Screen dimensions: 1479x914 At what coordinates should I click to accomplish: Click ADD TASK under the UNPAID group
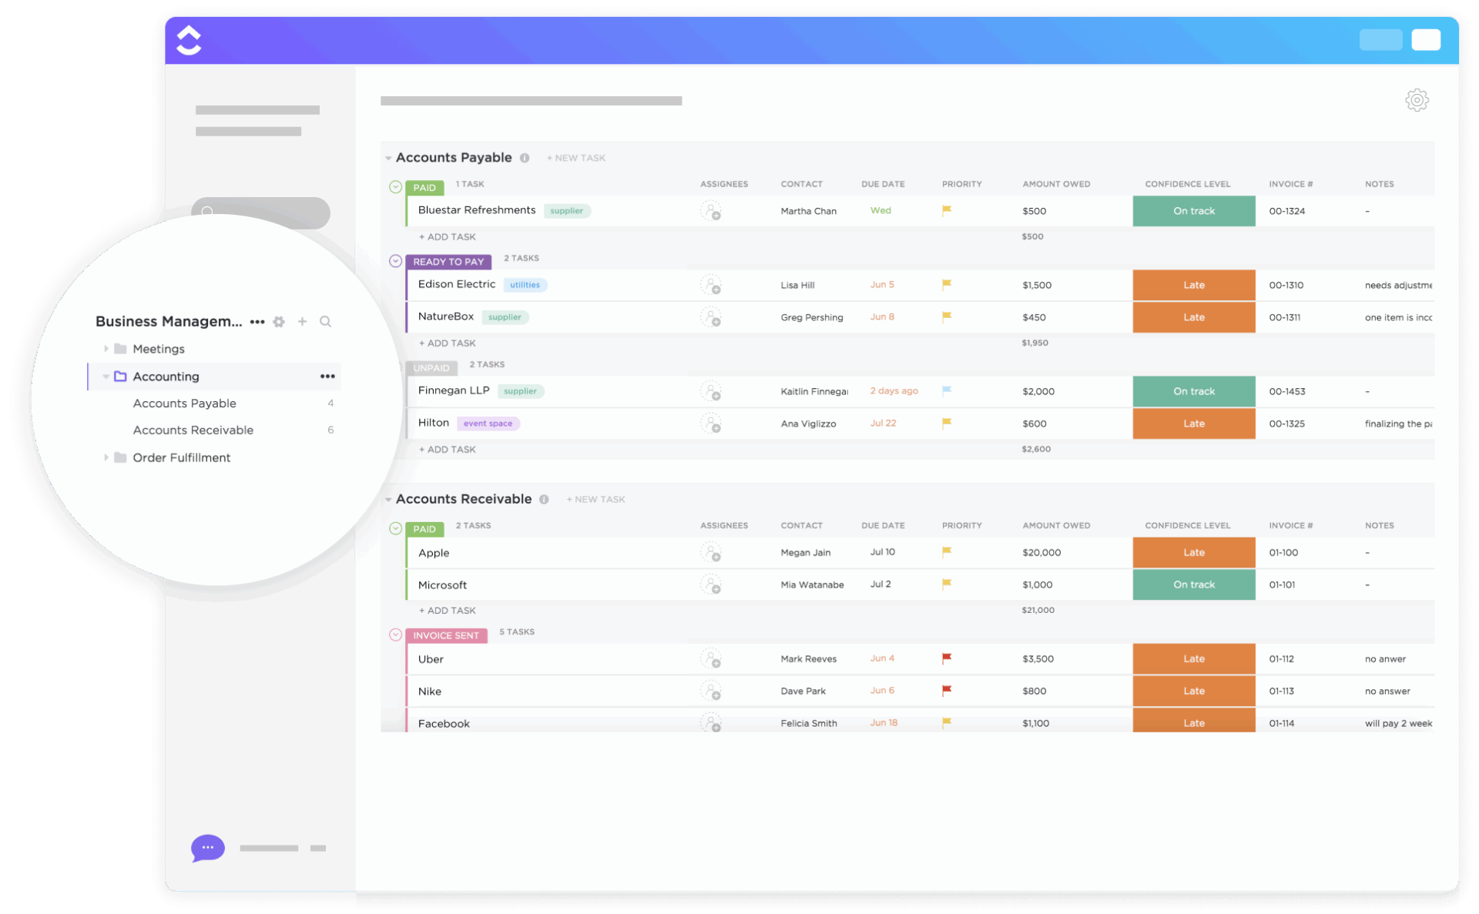click(x=448, y=449)
